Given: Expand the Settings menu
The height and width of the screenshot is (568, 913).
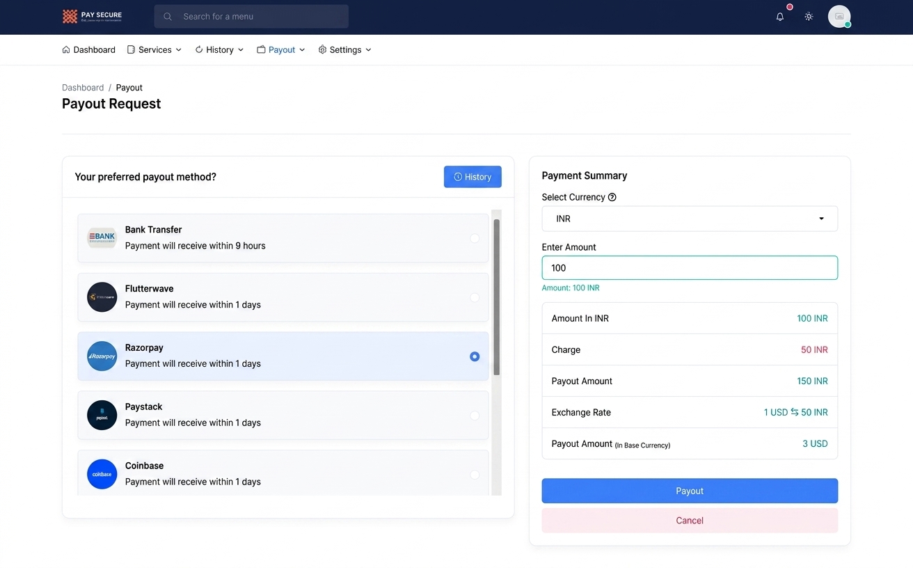Looking at the screenshot, I should coord(345,50).
